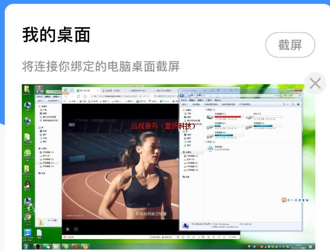Click the Windows Start button

[27, 247]
